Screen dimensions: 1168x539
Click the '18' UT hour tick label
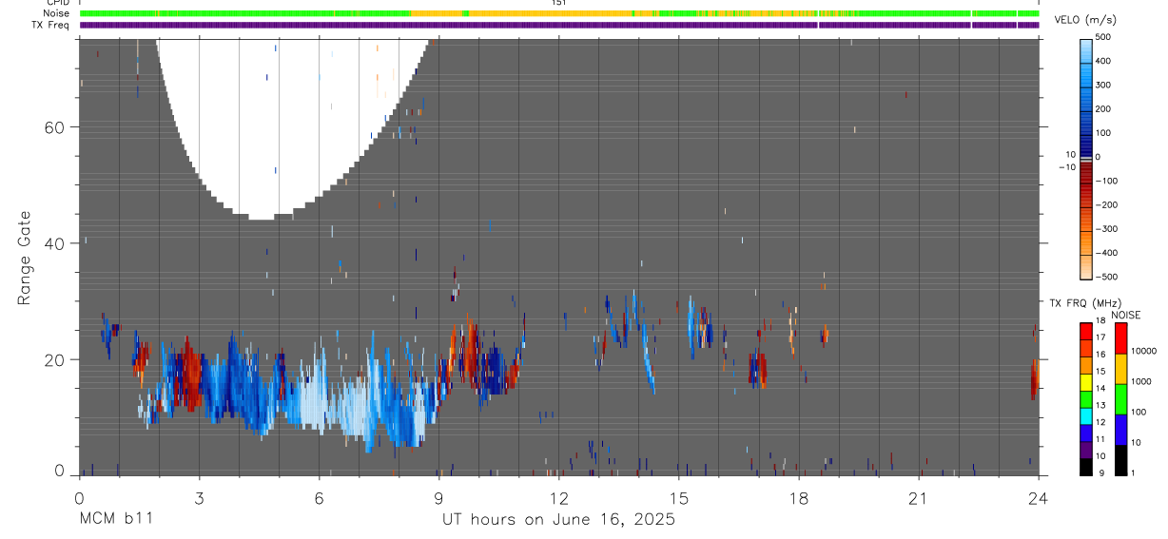tap(798, 498)
